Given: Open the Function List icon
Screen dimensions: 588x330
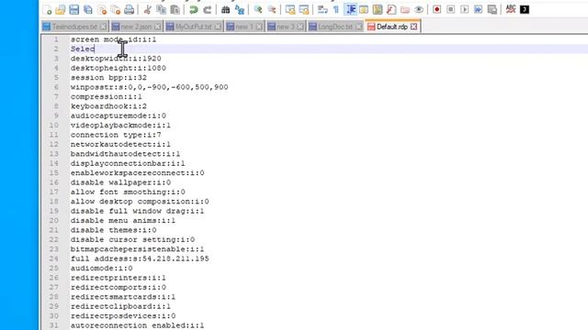Looking at the screenshot, I should click(x=391, y=10).
